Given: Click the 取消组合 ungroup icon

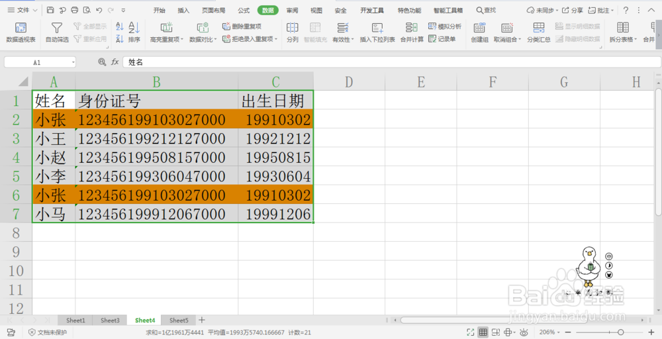Looking at the screenshot, I should pos(506,28).
